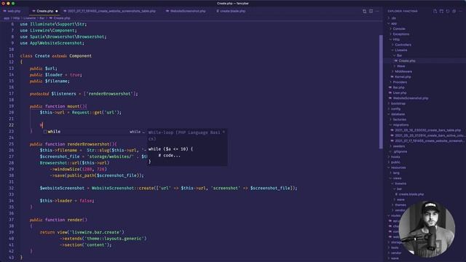Click the EXPLORER: FANCYBAR panel header
Image resolution: width=466 pixels, height=262 pixels.
click(403, 11)
